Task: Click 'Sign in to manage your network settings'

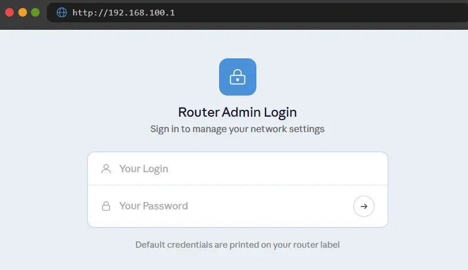Action: coord(237,129)
